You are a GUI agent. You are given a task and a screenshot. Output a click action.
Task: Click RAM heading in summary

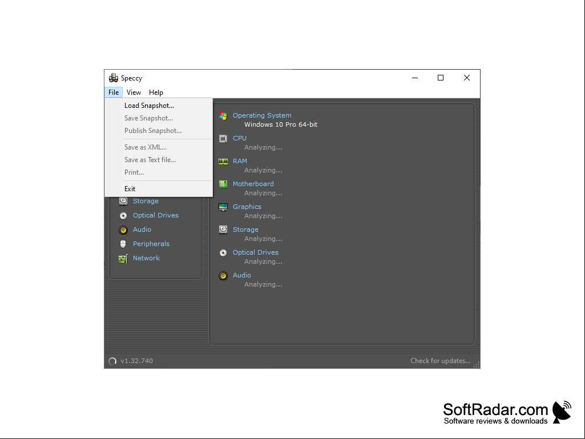240,161
